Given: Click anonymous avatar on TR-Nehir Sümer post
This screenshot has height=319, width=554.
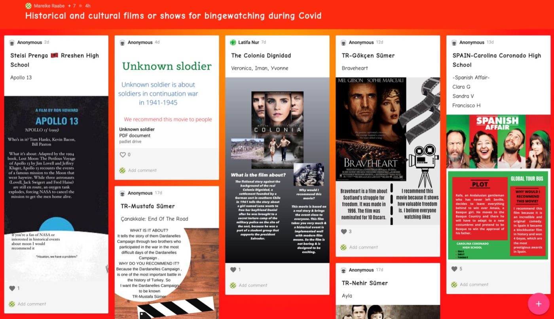Looking at the screenshot, I should coord(343,270).
